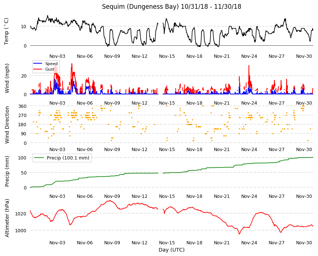The width and height of the screenshot is (318, 256).
Task: Click the Wind (mph) axis label
Action: click(7, 78)
